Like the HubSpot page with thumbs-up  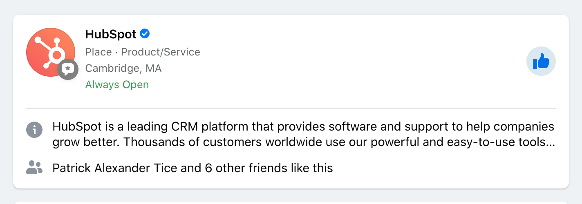541,61
